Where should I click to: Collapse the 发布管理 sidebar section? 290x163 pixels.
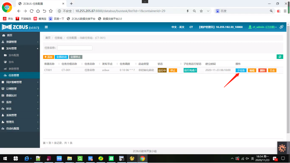20,48
